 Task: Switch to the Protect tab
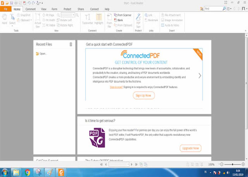tap(67, 9)
